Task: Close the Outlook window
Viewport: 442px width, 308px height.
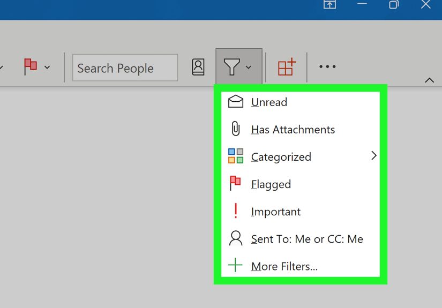Action: click(425, 4)
